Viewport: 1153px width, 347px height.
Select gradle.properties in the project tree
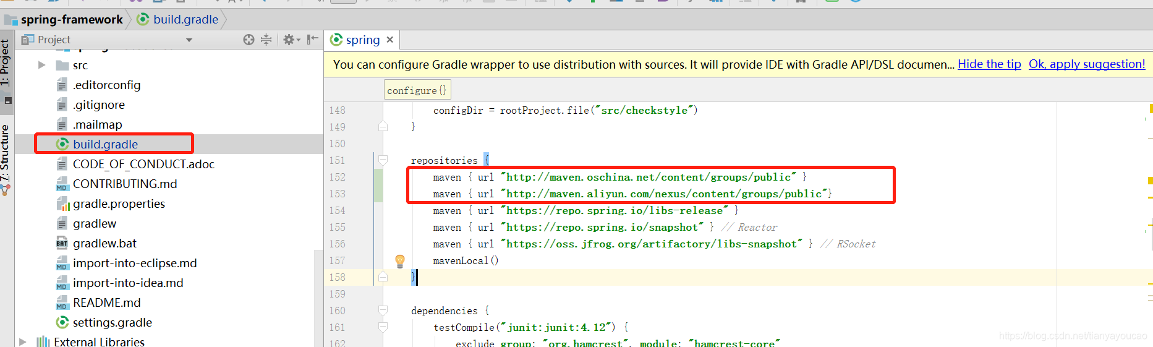[119, 203]
